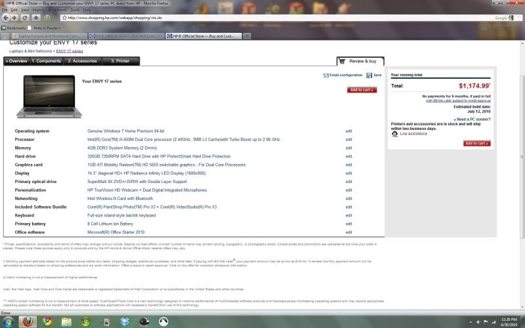Open the browser Home page icon
The image size is (525, 328).
tap(36, 18)
